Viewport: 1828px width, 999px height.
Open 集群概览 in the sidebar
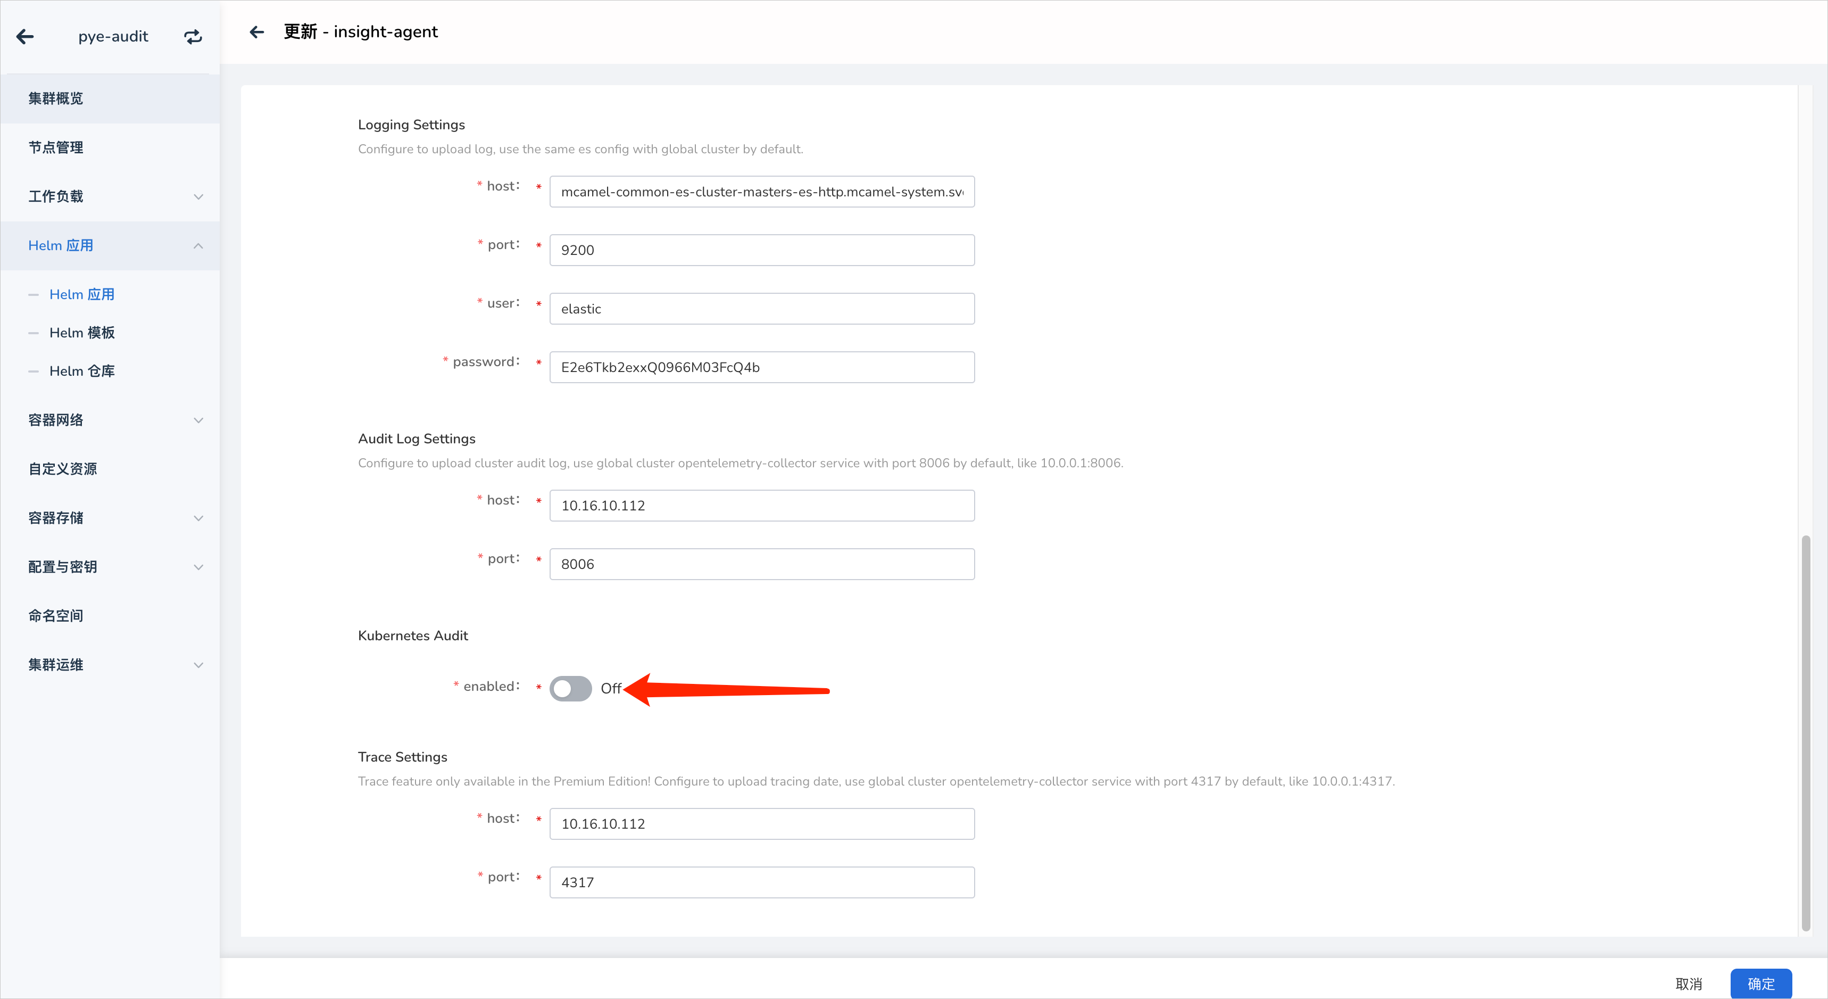click(x=110, y=98)
